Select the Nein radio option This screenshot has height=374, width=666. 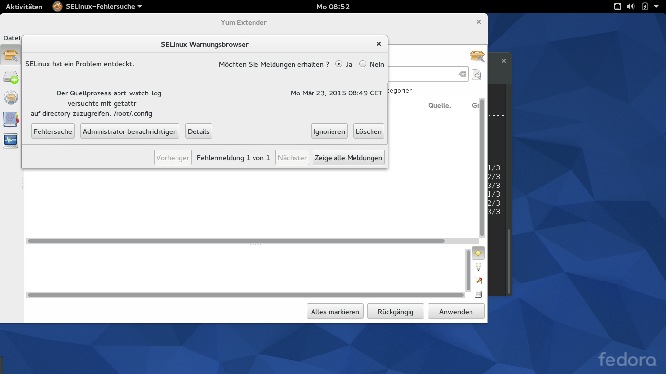[363, 64]
